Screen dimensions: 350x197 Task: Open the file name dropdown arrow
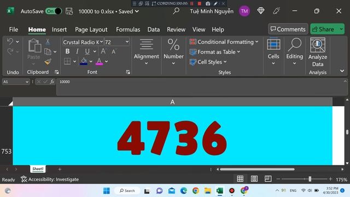pyautogui.click(x=137, y=11)
